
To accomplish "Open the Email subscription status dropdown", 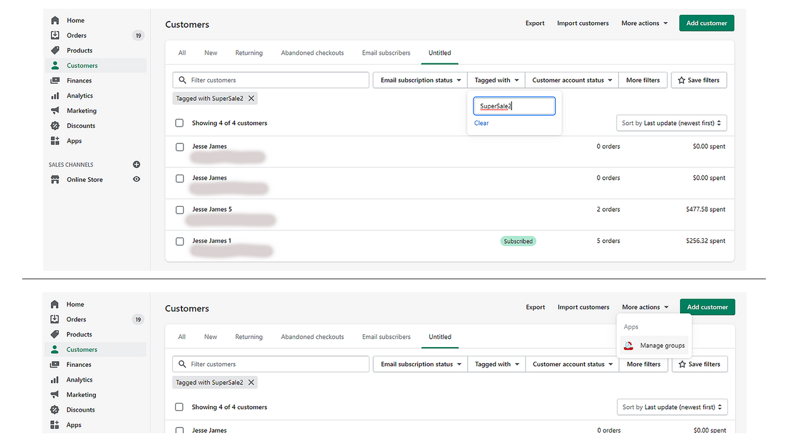I will [419, 80].
